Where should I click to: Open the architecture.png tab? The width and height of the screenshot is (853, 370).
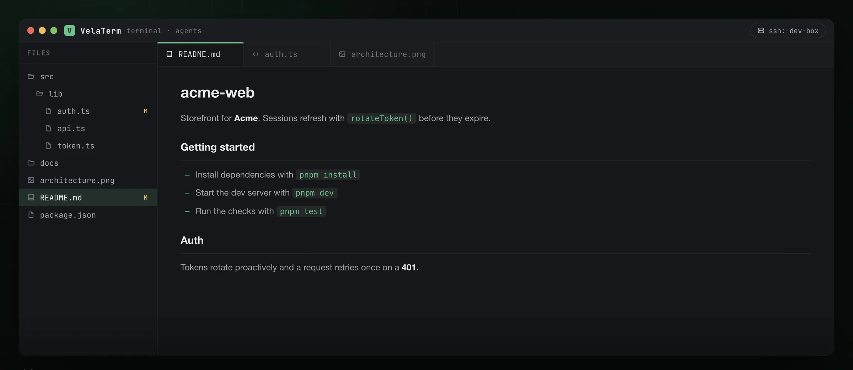click(x=382, y=54)
